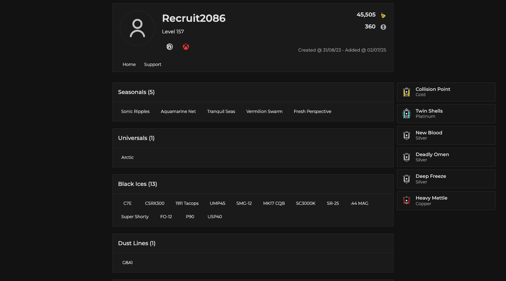Go to the Home tab
This screenshot has width=506, height=281.
(129, 64)
